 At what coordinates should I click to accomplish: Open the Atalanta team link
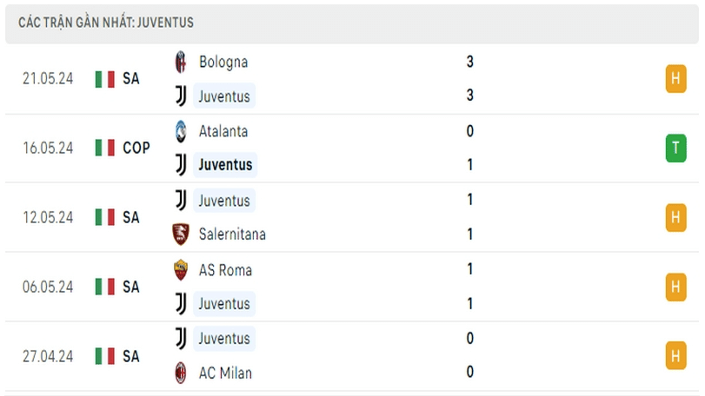[223, 131]
